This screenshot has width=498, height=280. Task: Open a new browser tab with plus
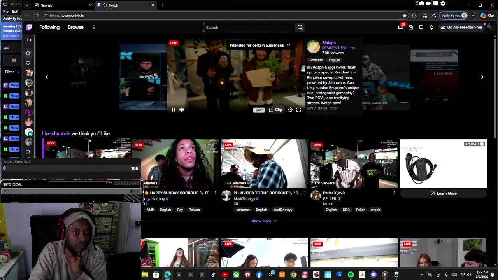[162, 5]
